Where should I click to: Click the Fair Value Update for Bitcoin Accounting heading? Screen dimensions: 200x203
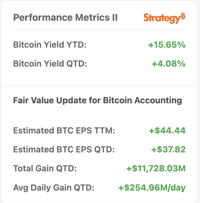coord(97,100)
